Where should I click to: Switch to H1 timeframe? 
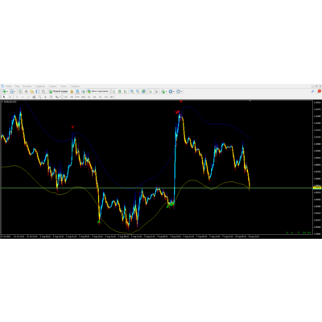(x=89, y=97)
